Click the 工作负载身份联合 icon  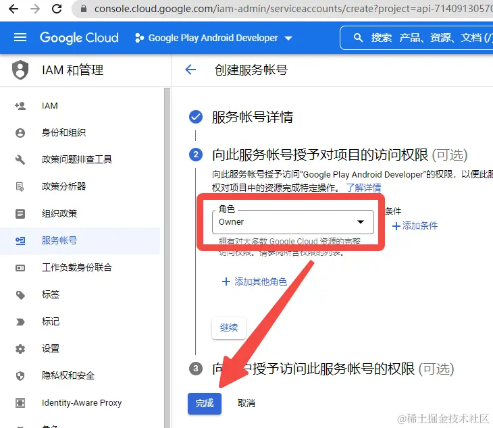(x=20, y=268)
